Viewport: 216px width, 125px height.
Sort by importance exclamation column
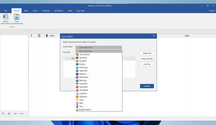coord(31,36)
